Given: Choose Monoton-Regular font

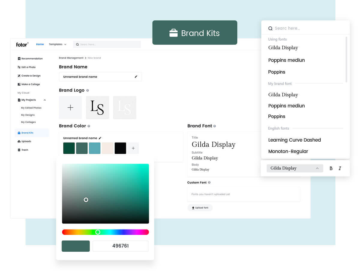Looking at the screenshot, I should 288,151.
